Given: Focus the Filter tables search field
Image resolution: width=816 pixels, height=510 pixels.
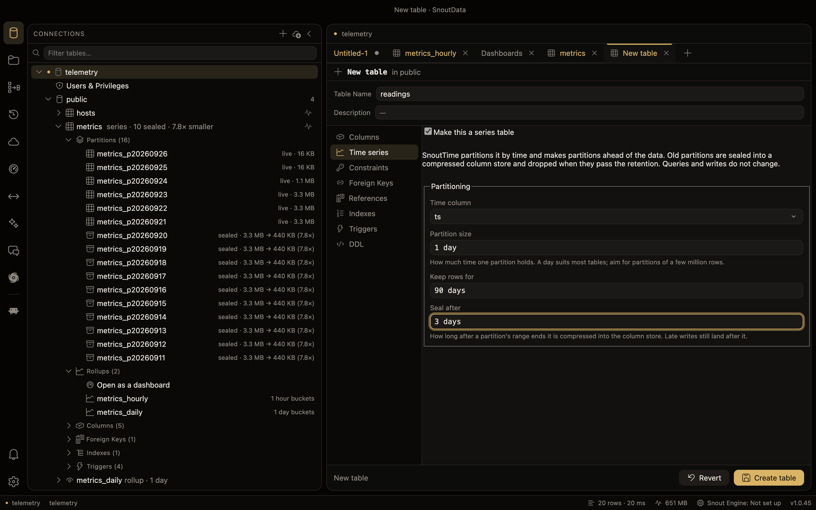Looking at the screenshot, I should click(x=180, y=53).
